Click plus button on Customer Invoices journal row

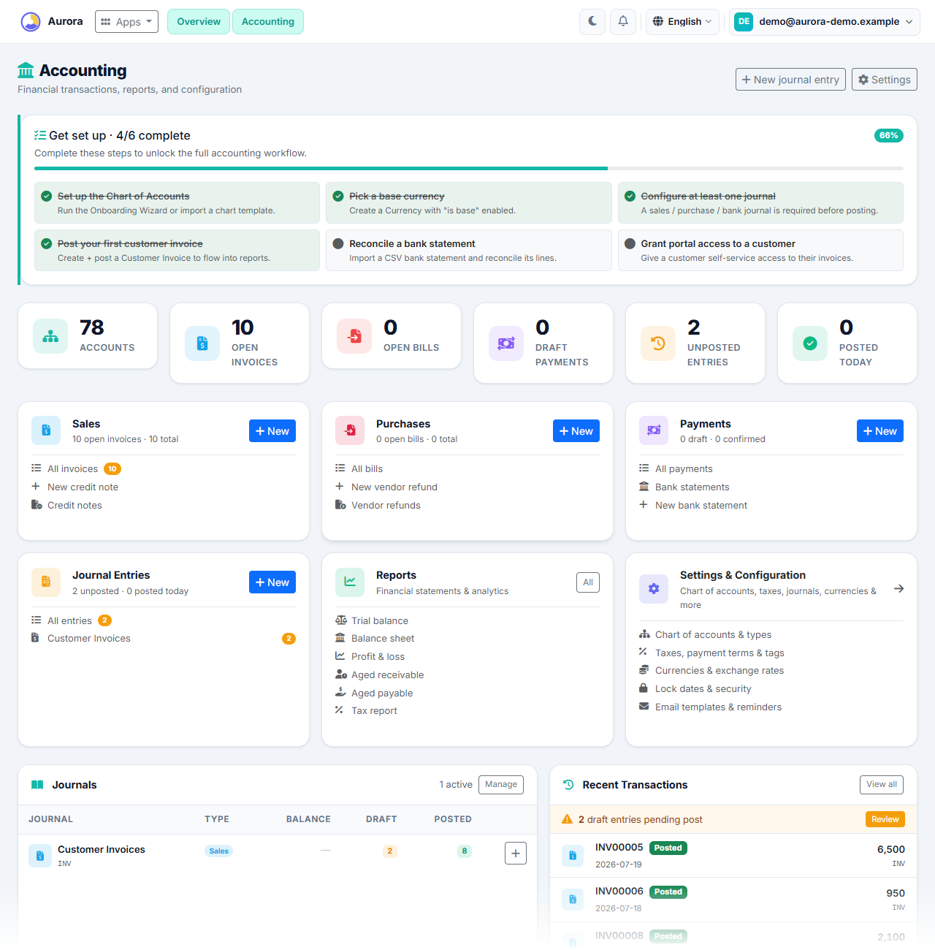[516, 853]
